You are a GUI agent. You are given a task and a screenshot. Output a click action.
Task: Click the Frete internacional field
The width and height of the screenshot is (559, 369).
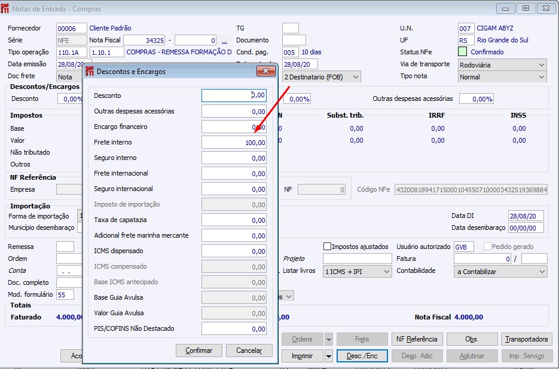coord(234,174)
